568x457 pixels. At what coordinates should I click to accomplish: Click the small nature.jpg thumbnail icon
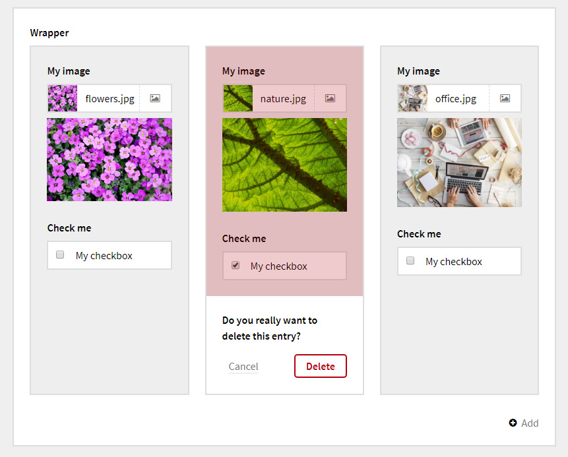(x=237, y=98)
